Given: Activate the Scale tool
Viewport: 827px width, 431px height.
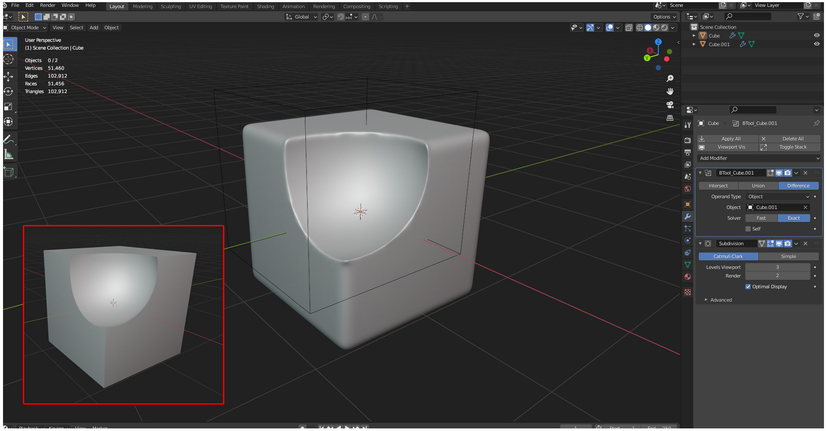Looking at the screenshot, I should pos(9,107).
